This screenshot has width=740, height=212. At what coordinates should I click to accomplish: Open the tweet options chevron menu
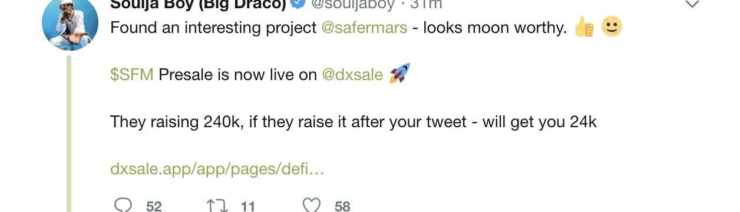click(693, 4)
